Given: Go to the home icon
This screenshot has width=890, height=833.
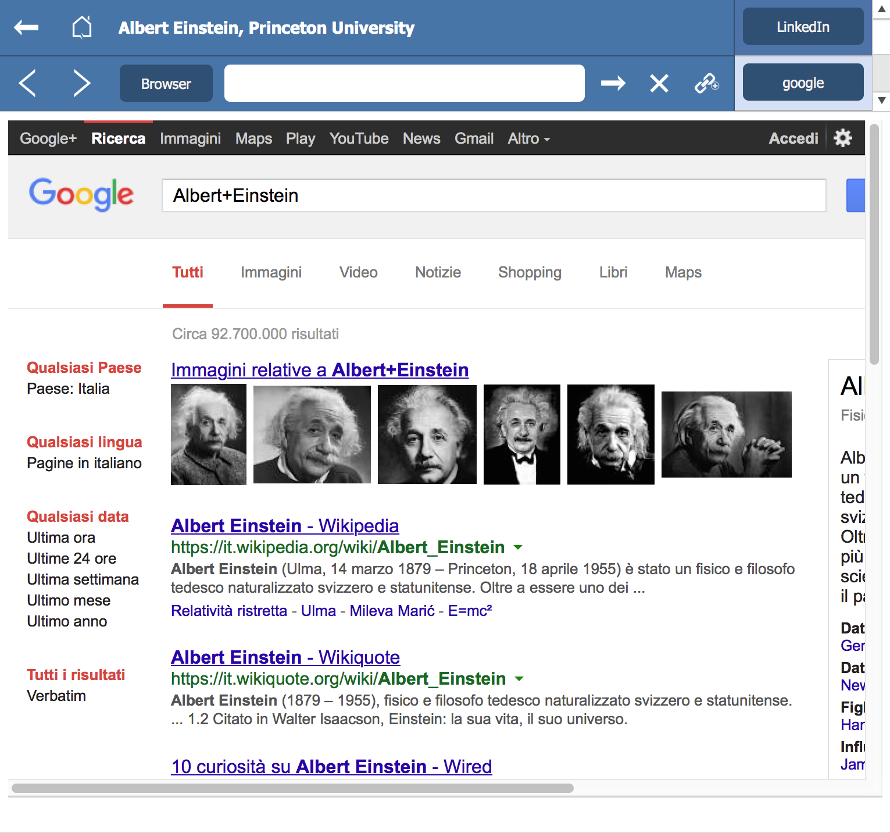Looking at the screenshot, I should (82, 27).
